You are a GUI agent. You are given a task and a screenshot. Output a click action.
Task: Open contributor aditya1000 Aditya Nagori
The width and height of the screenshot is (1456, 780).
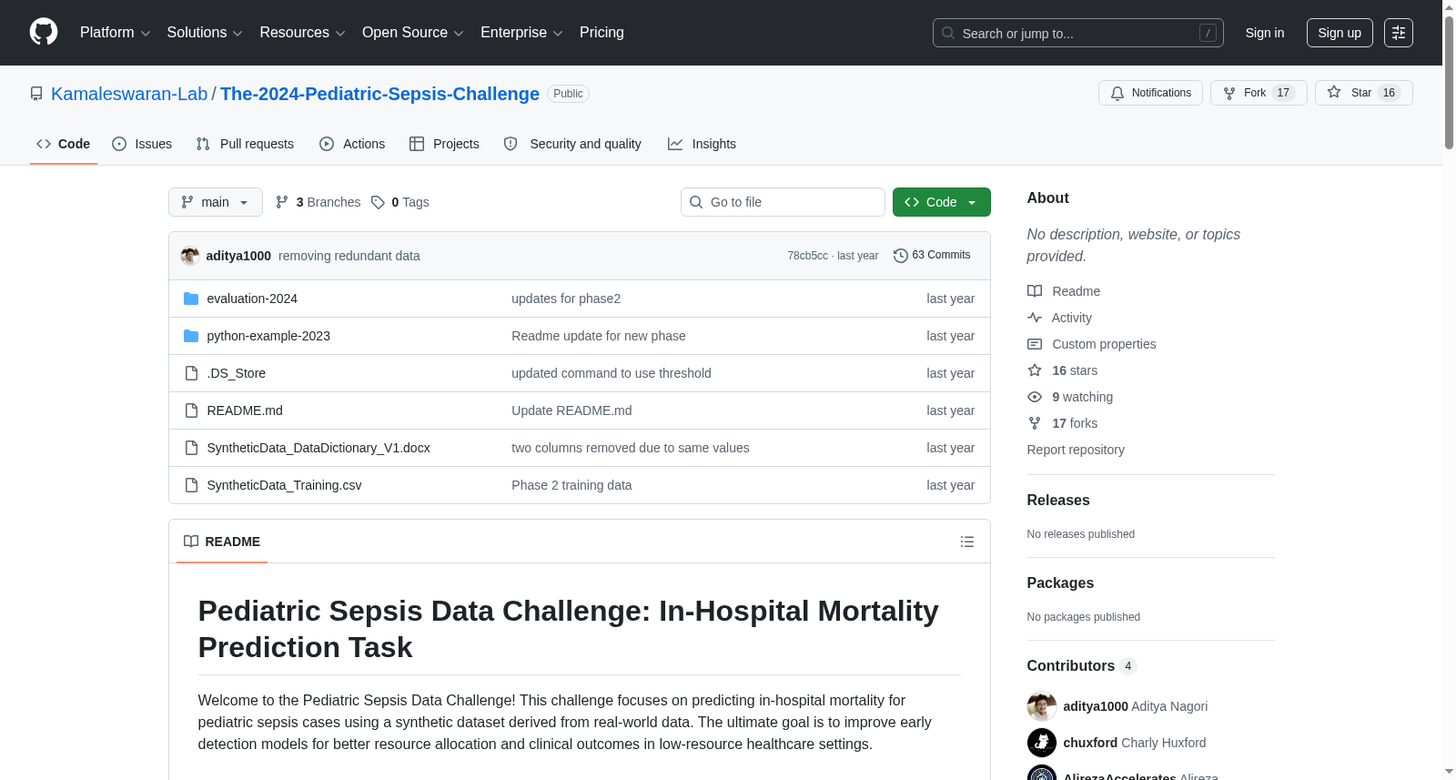(x=1136, y=706)
